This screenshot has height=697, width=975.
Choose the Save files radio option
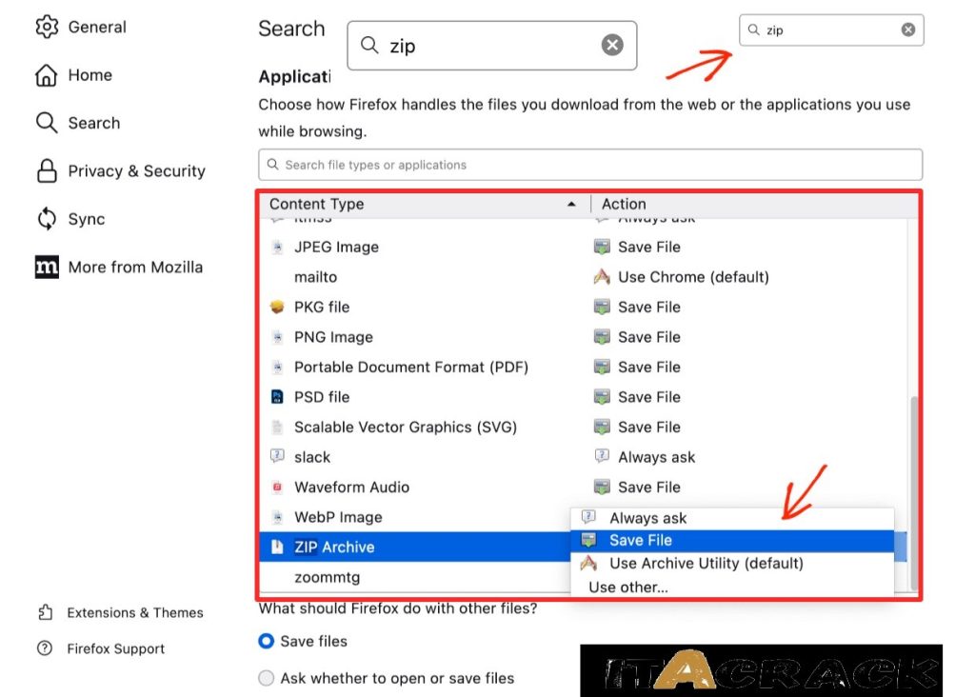tap(266, 641)
